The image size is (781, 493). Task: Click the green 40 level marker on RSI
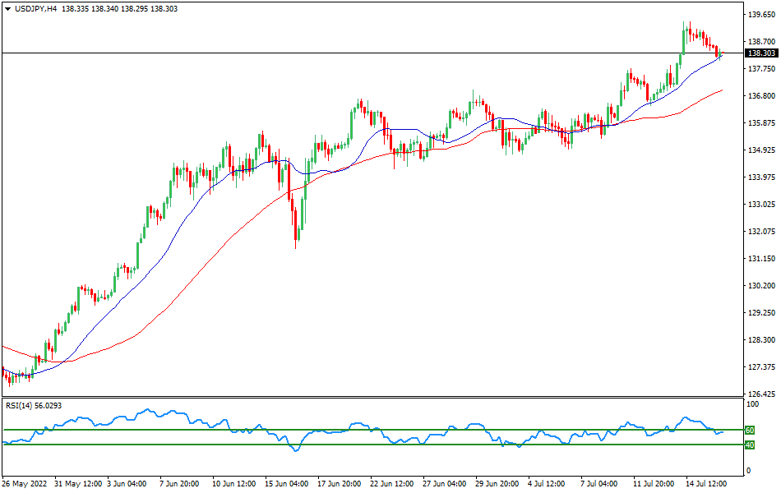(x=749, y=445)
